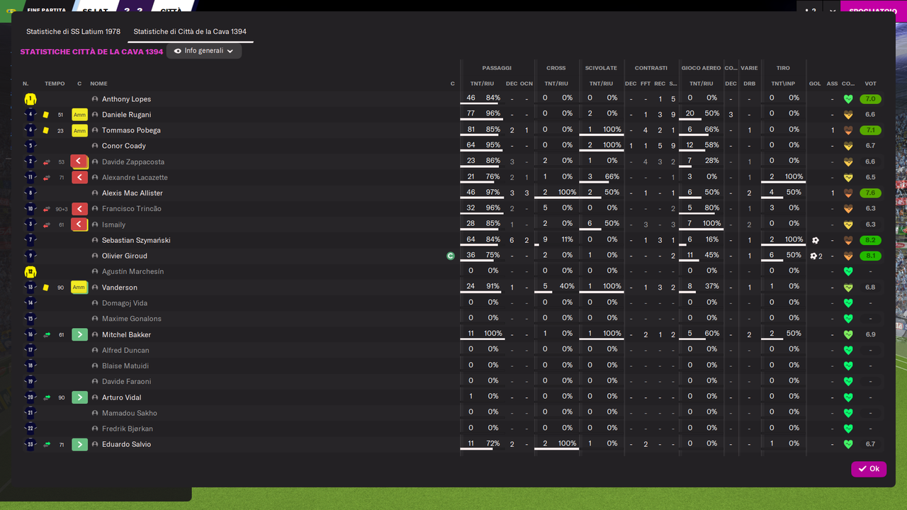The width and height of the screenshot is (907, 510).
Task: Open Sebastian Szymański's player profile
Action: coord(136,240)
